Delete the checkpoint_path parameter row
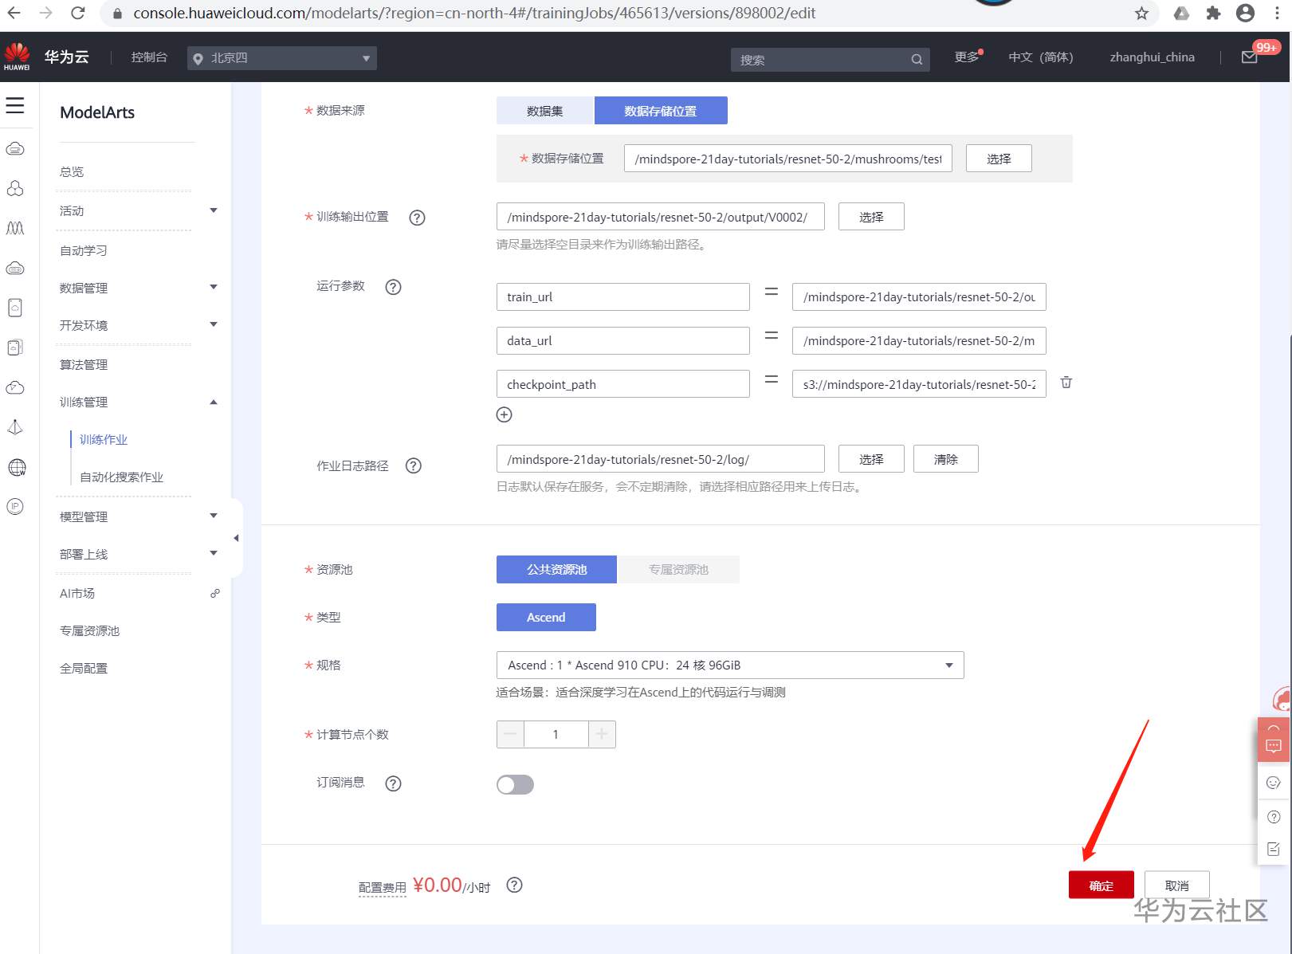Image resolution: width=1292 pixels, height=954 pixels. click(x=1066, y=383)
